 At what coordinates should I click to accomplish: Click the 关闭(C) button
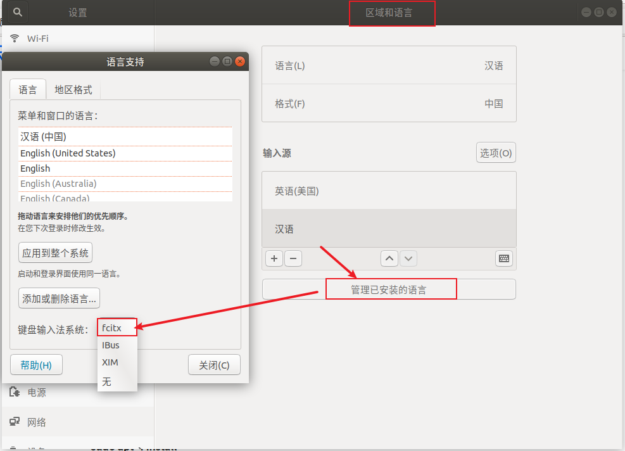(215, 365)
